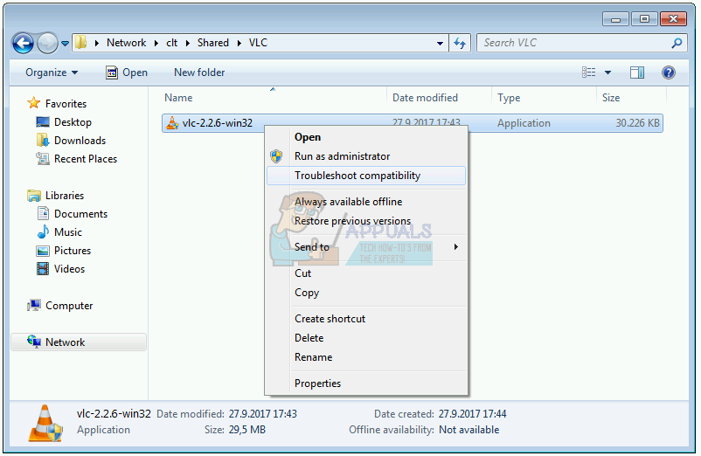Click the Send to submenu arrow
The image size is (701, 456).
[456, 247]
